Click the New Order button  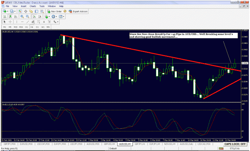pos(54,11)
